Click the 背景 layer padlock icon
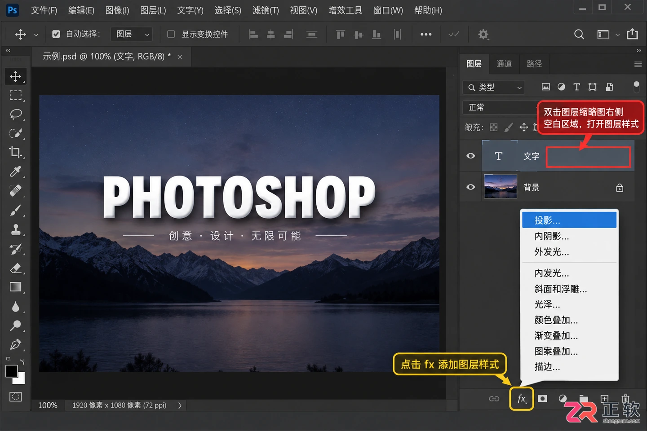 [x=620, y=188]
